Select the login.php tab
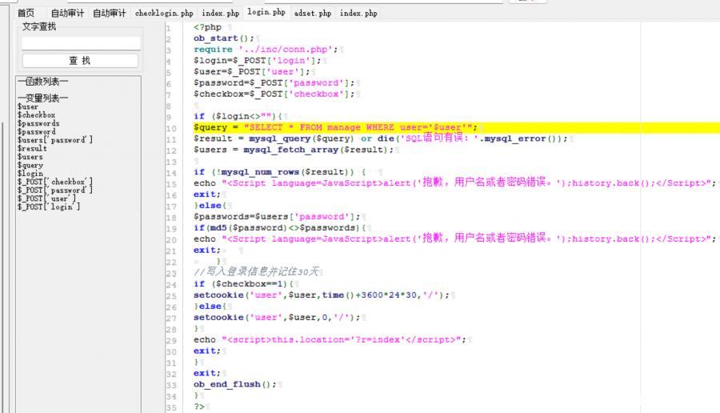Image resolution: width=720 pixels, height=413 pixels. coord(266,12)
